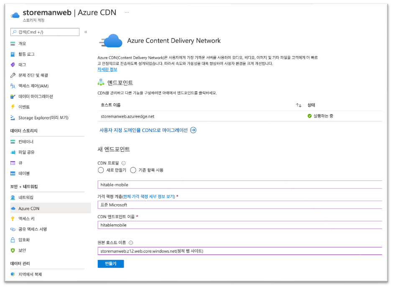Click the CDN 프로필 info icon
This screenshot has width=393, height=288.
[x=124, y=163]
